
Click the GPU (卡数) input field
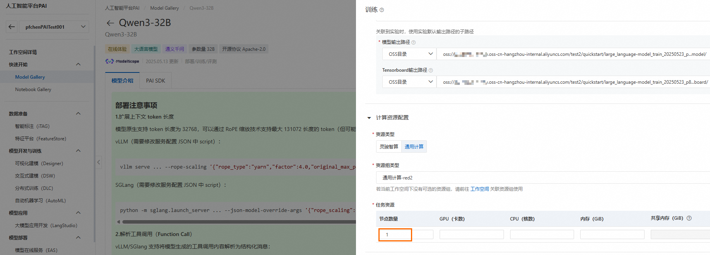click(471, 234)
